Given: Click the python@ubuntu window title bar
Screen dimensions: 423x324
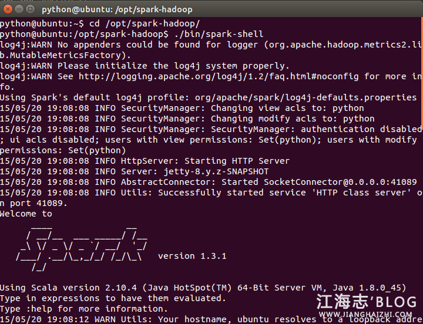Looking at the screenshot, I should click(x=176, y=9).
